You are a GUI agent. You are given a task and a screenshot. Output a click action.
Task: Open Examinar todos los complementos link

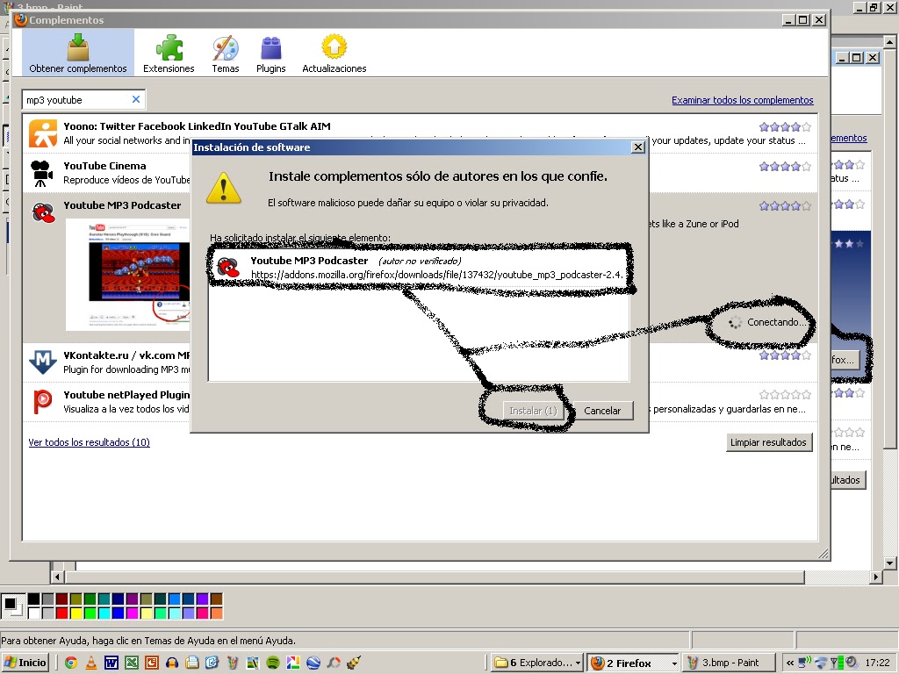click(742, 100)
